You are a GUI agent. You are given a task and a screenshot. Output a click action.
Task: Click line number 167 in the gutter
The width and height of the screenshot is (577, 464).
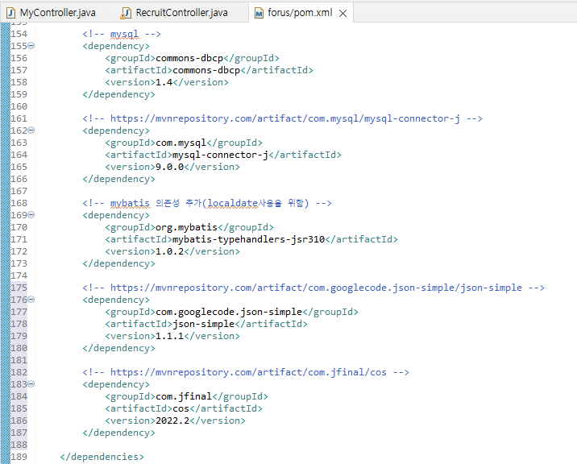pyautogui.click(x=19, y=191)
